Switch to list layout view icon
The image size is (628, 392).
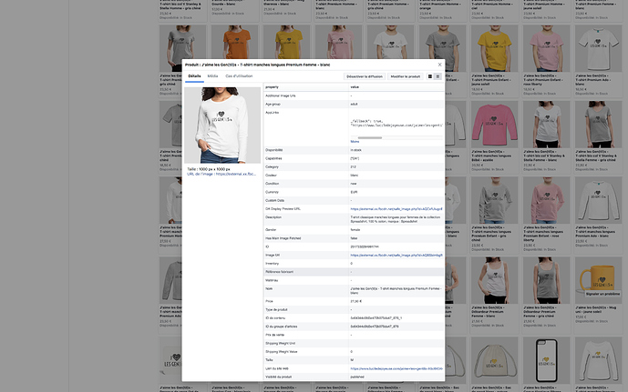point(438,77)
